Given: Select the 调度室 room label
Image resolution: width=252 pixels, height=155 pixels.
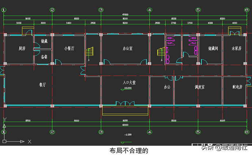Looking at the screenshot, I should click(199, 87).
